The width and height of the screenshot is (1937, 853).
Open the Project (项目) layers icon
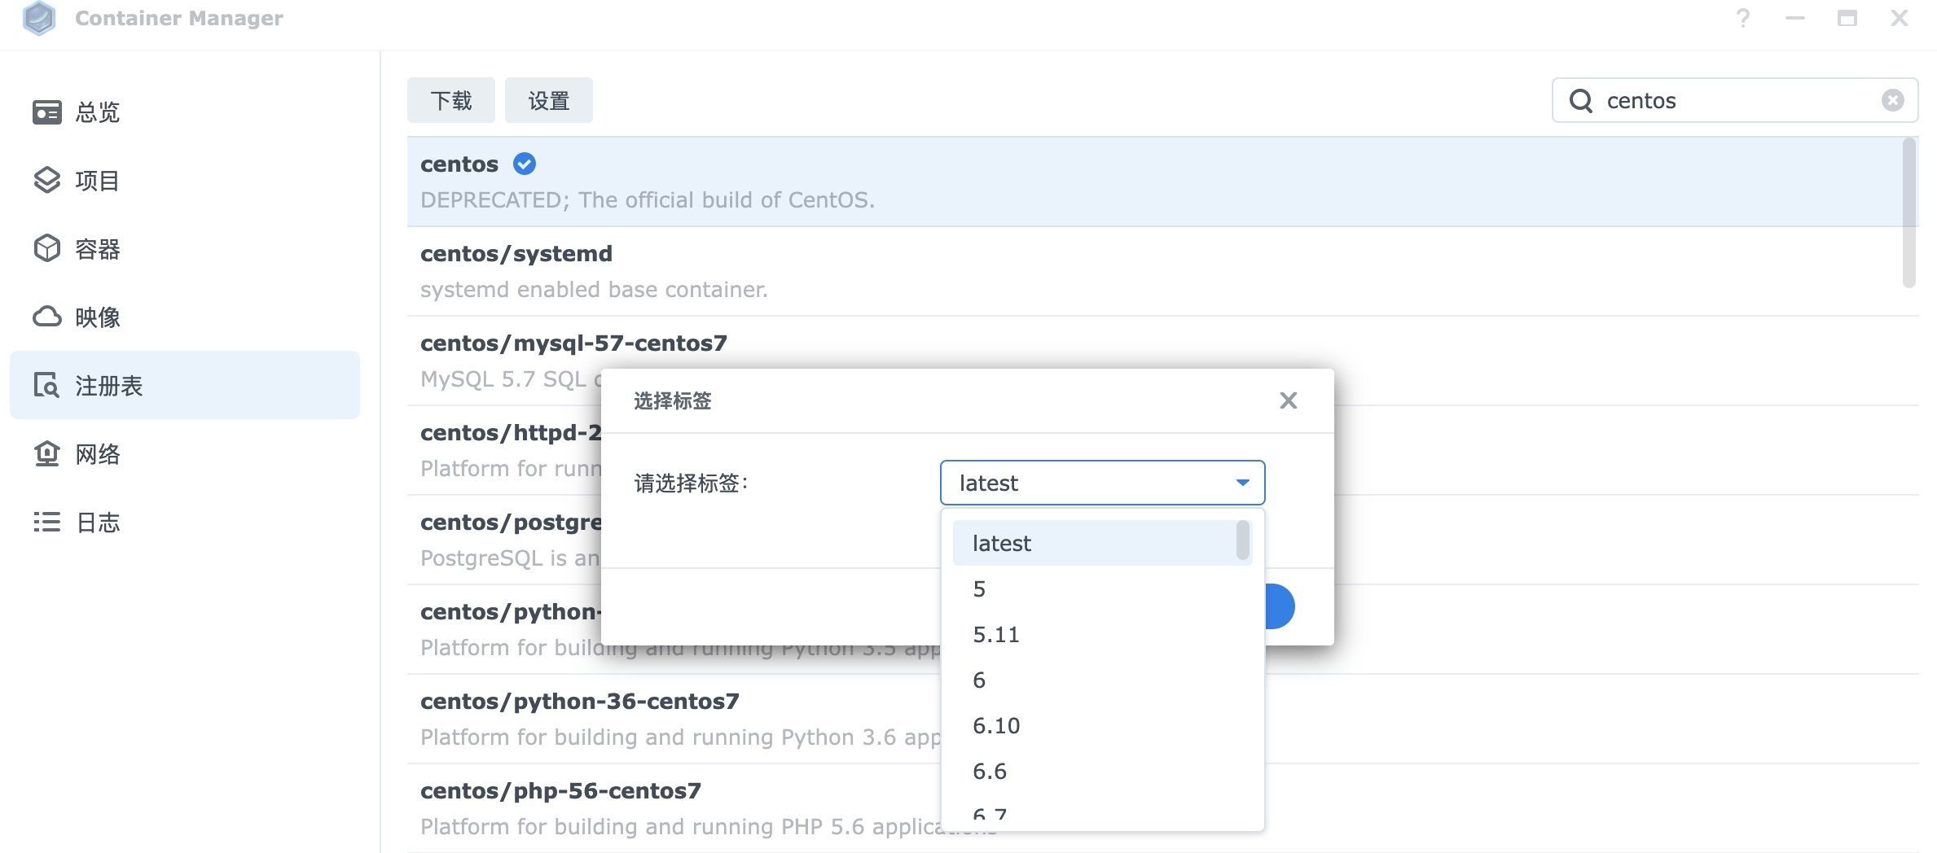tap(47, 181)
